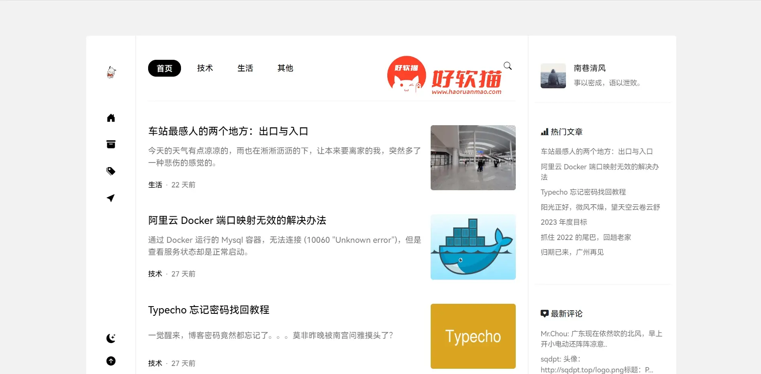Click the Docker whale thumbnail
Image resolution: width=761 pixels, height=374 pixels.
click(x=473, y=247)
